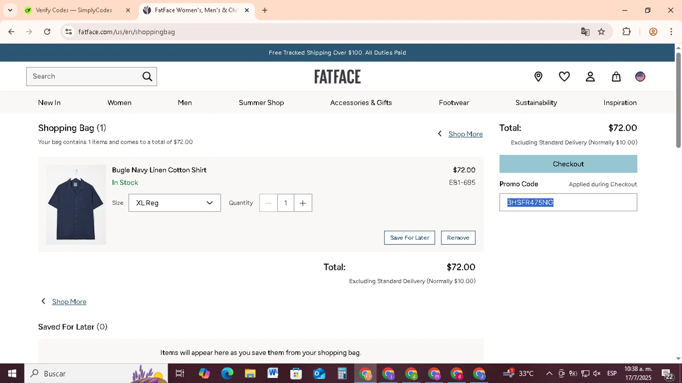Open the wishlist heart icon
The width and height of the screenshot is (682, 383).
point(564,76)
